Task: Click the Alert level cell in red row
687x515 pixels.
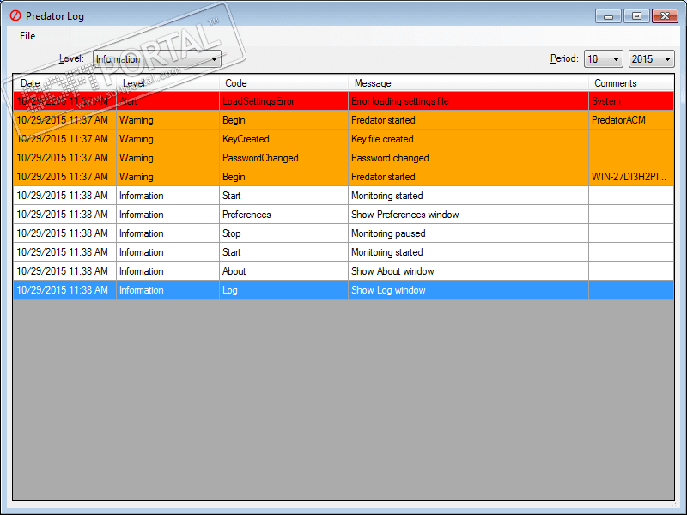Action: (x=167, y=101)
